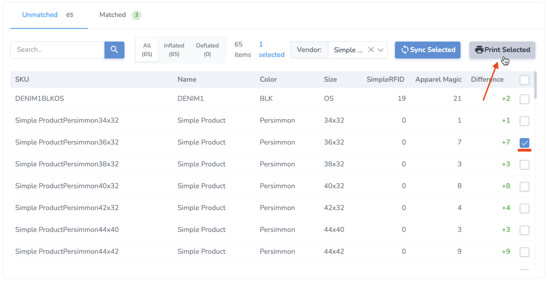
Task: Click the sync arrows icon
Action: click(x=404, y=50)
